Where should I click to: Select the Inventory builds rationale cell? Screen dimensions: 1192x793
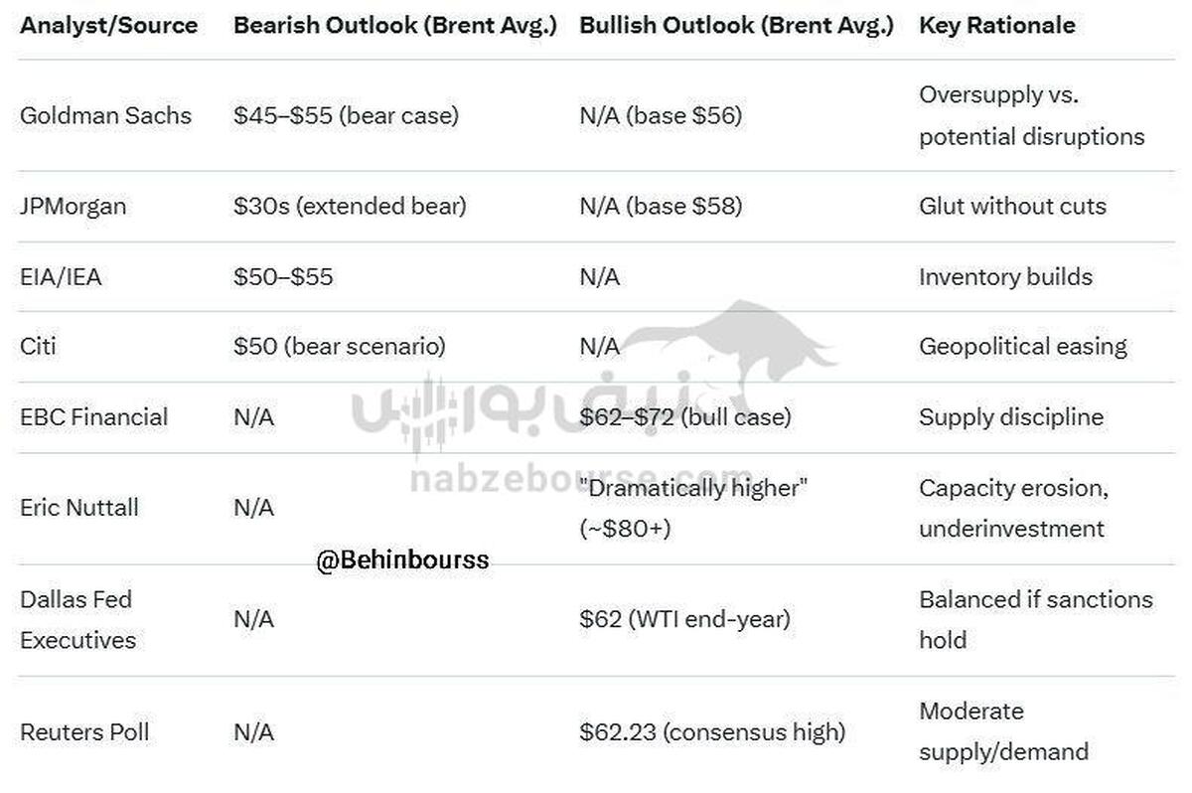tap(1005, 277)
